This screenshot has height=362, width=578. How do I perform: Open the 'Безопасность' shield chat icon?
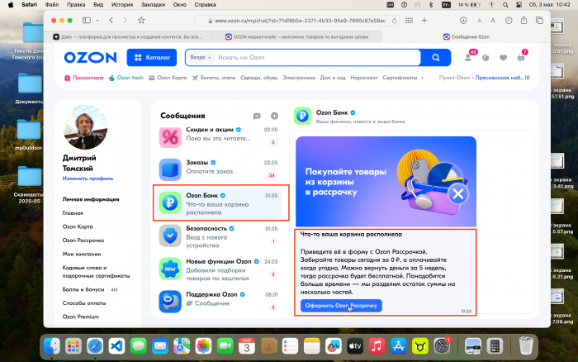(170, 236)
